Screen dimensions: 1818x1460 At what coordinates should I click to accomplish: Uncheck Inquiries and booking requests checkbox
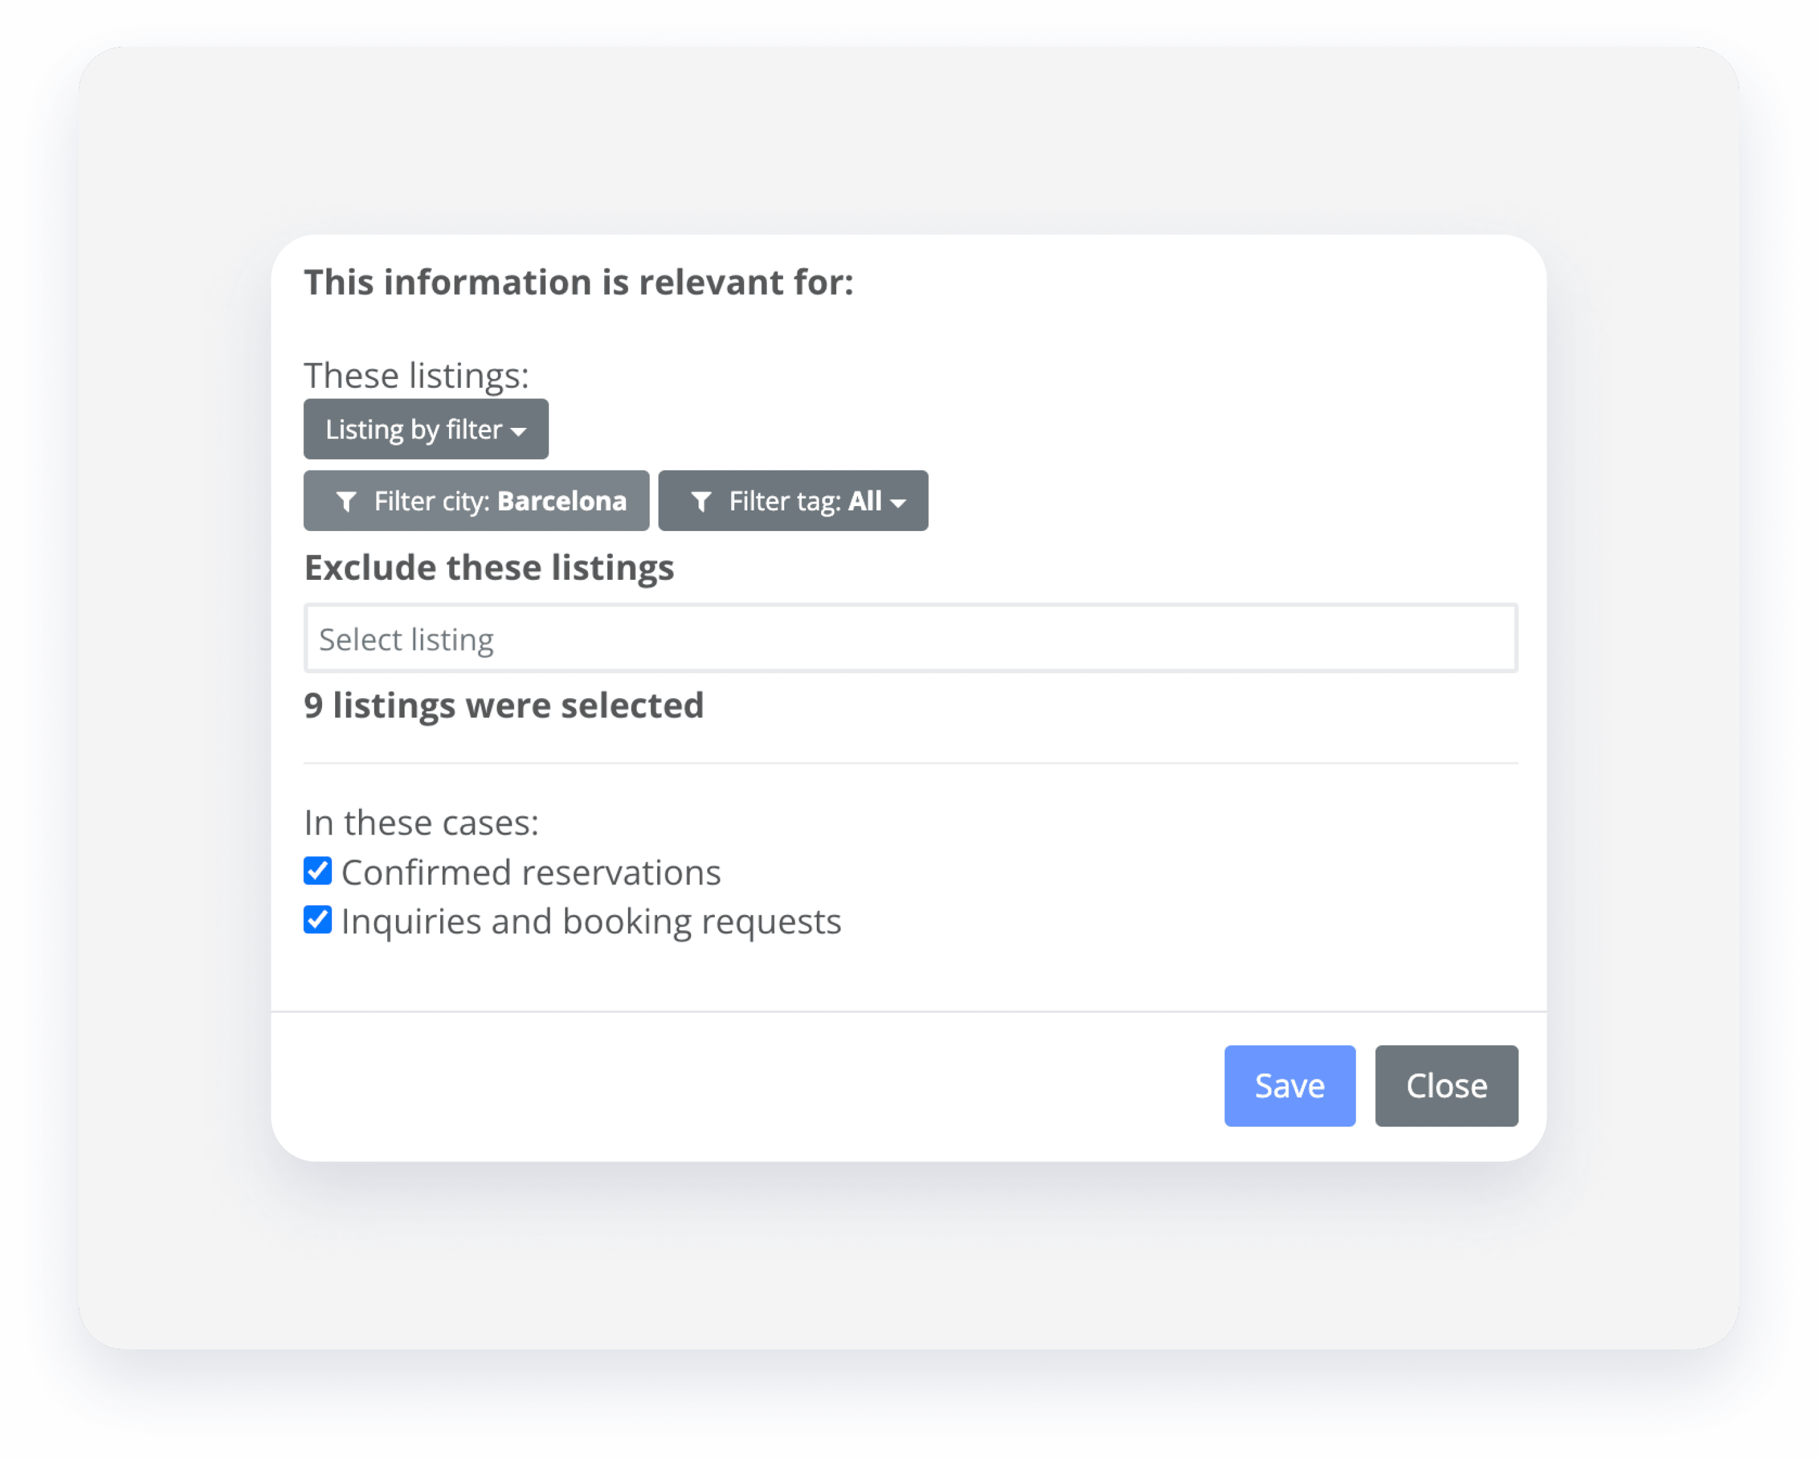coord(318,920)
